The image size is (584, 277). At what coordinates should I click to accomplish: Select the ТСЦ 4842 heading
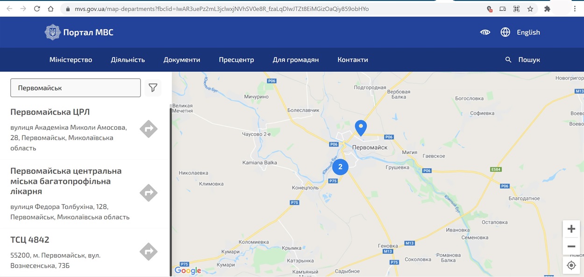point(30,240)
